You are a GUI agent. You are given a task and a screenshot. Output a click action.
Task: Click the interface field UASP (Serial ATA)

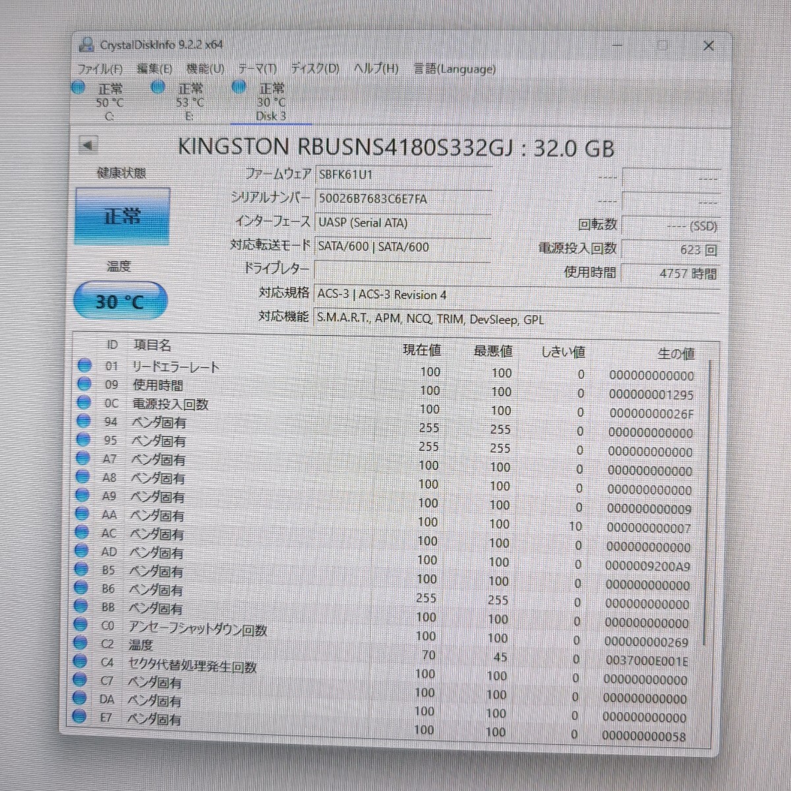point(403,223)
